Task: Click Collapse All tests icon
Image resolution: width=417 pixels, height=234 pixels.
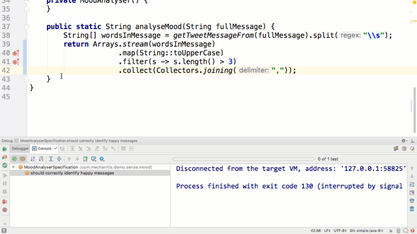Action: click(x=59, y=159)
